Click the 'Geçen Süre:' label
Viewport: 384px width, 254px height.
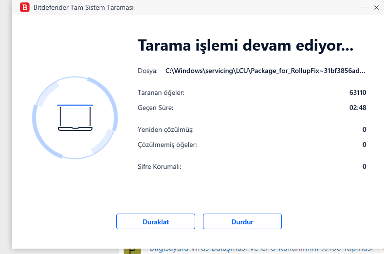pyautogui.click(x=156, y=108)
